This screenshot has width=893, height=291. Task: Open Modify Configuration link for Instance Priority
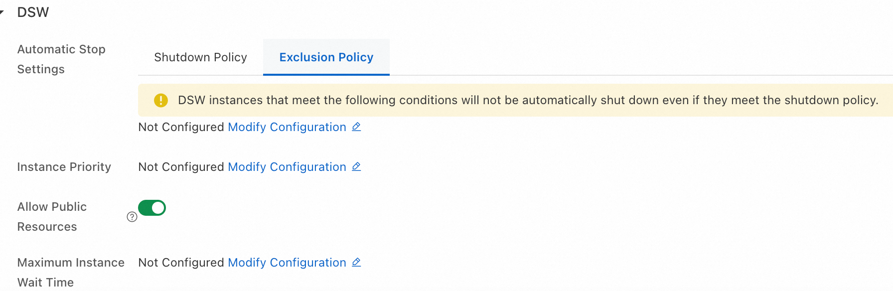tap(287, 167)
